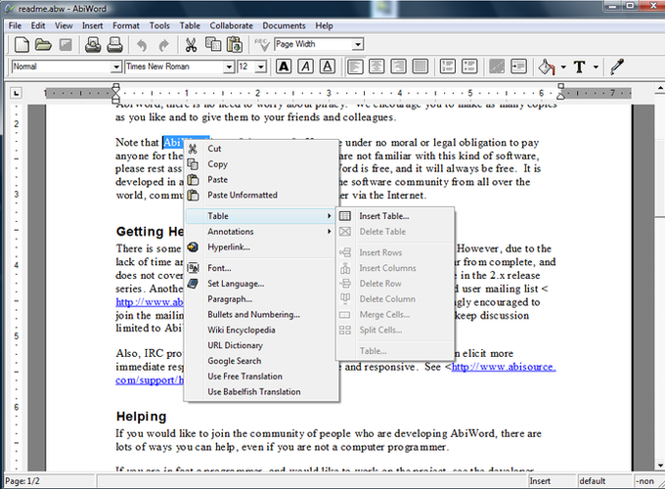Viewport: 665px width, 489px height.
Task: Click the decrease indent toolbar icon
Action: [x=497, y=67]
